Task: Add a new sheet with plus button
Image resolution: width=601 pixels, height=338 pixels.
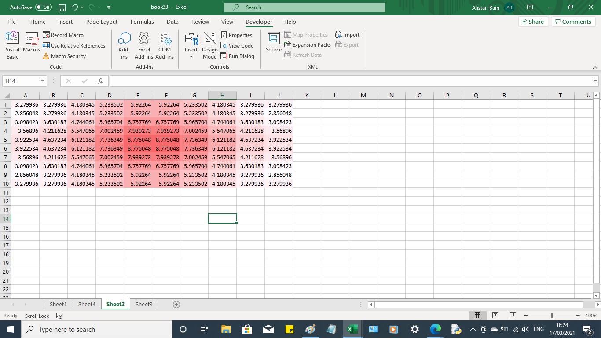Action: (176, 305)
